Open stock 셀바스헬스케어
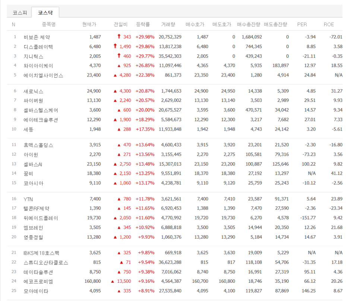This screenshot has width=360, height=301. 41,110
